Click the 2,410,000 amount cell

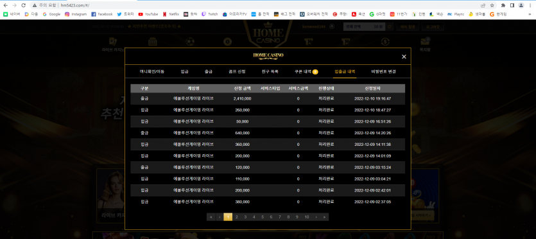tap(243, 98)
